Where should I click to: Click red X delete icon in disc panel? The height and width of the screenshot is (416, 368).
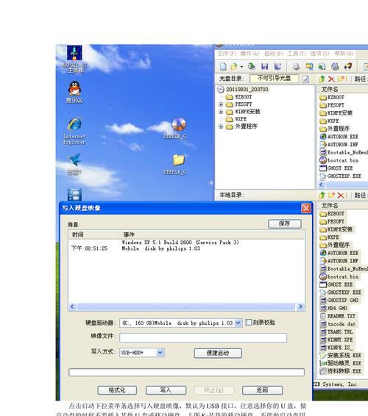coord(331,79)
